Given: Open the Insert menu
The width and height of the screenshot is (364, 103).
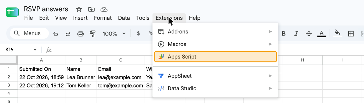Looking at the screenshot, I should coord(80,18).
